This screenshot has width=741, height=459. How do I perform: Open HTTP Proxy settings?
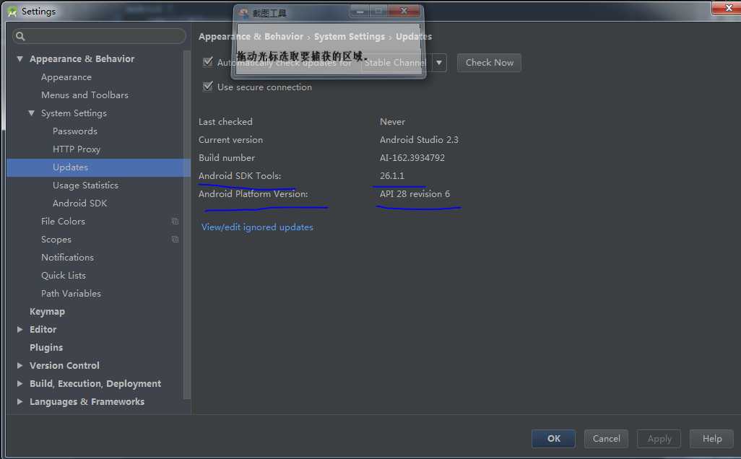pos(76,149)
